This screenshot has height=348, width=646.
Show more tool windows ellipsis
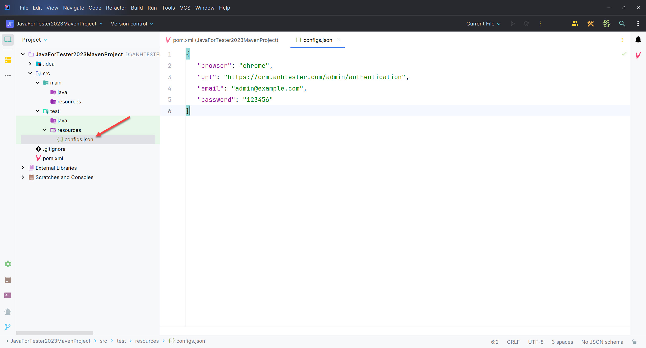8,75
